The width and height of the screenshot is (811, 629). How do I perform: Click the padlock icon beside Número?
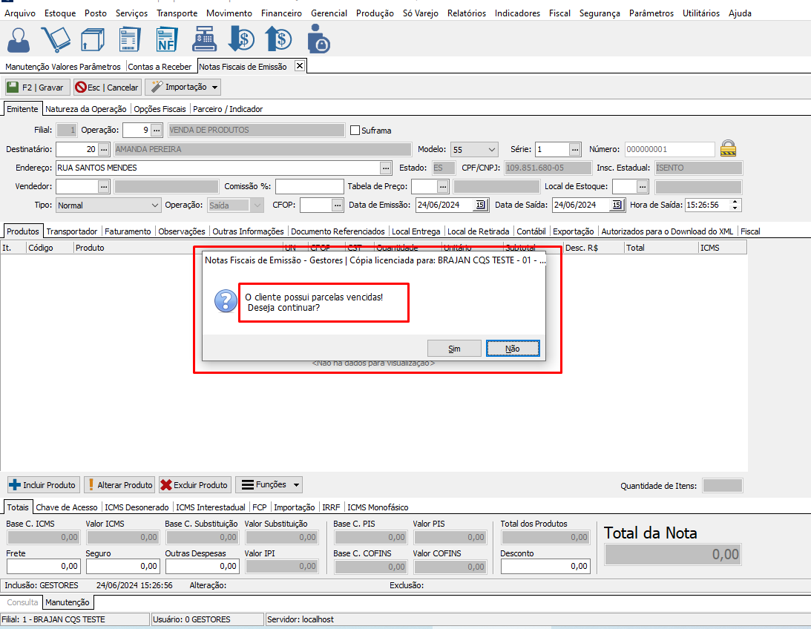coord(729,149)
